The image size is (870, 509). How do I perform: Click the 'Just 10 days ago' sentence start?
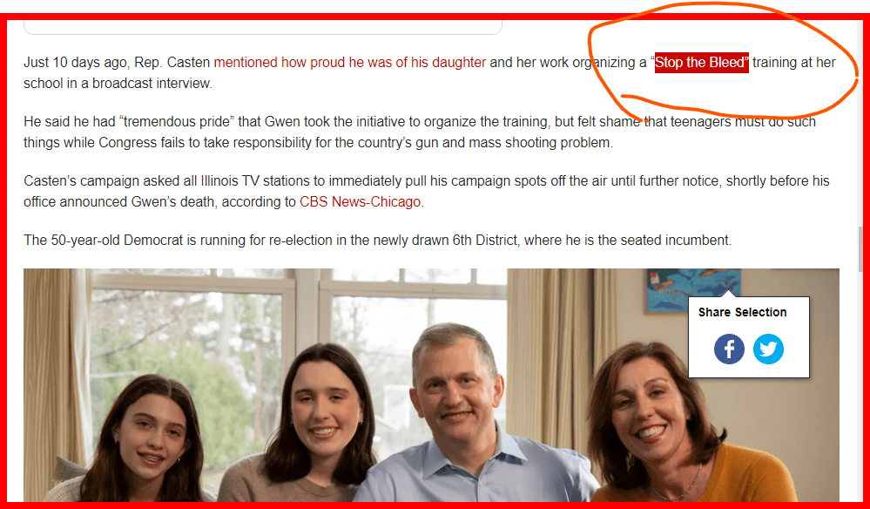[76, 62]
